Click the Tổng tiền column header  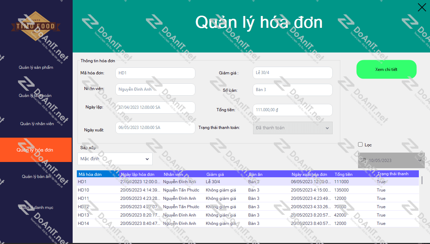click(x=343, y=174)
